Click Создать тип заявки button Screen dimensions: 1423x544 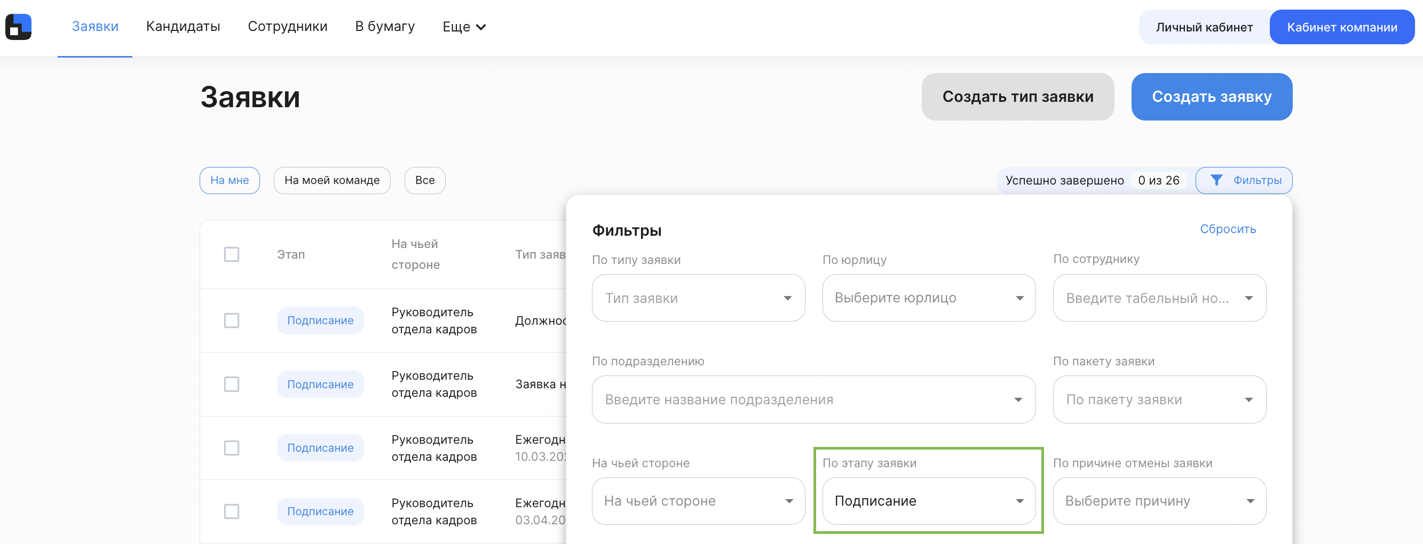click(1017, 97)
